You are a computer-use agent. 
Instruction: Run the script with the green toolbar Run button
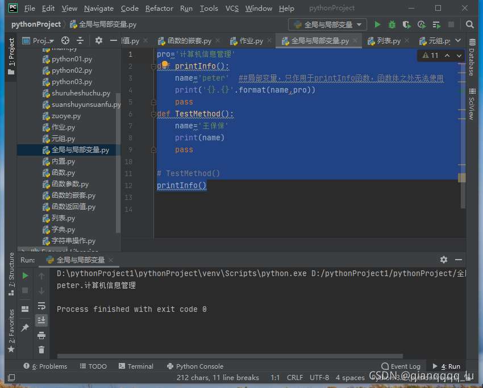377,24
